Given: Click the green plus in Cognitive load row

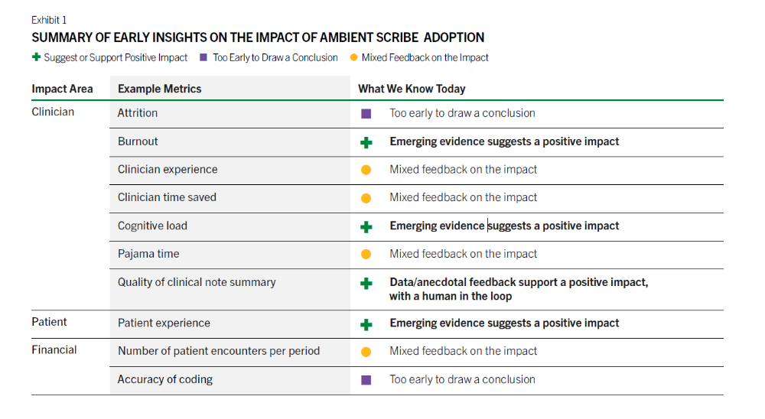Looking at the screenshot, I should [366, 227].
